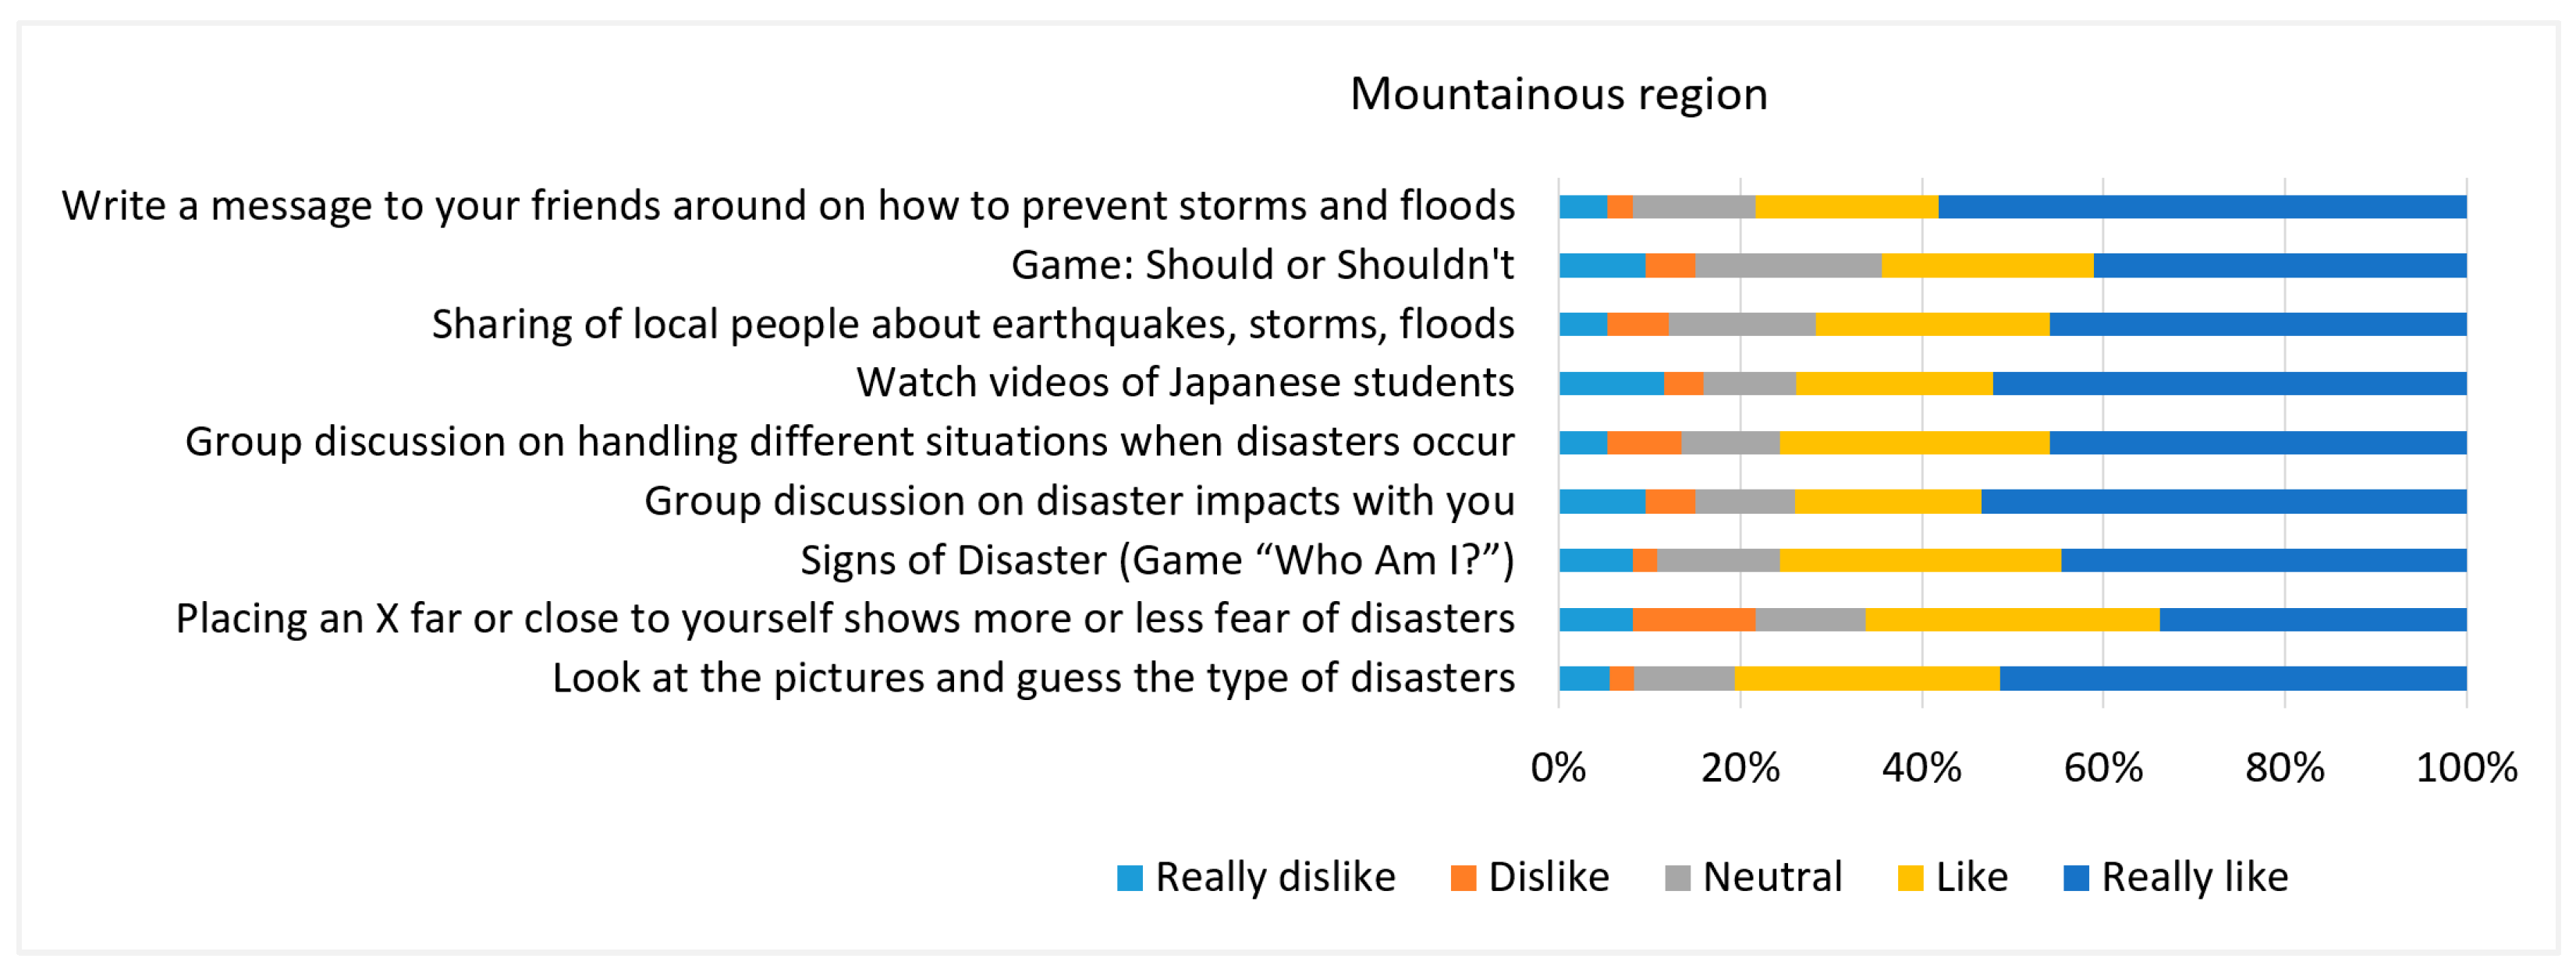
Task: Select the Watch videos of Japanese students label
Action: (x=1186, y=383)
